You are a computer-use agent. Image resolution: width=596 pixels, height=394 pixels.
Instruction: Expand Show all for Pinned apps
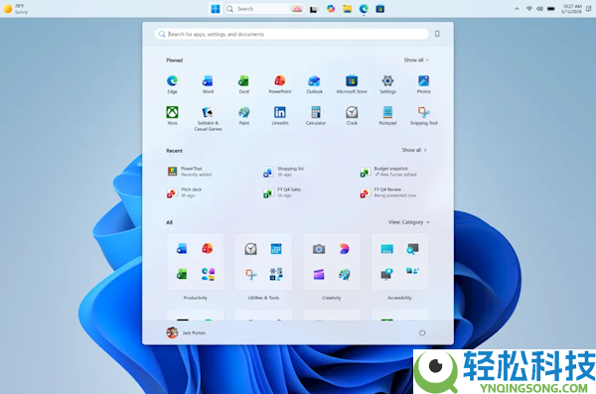coord(416,60)
